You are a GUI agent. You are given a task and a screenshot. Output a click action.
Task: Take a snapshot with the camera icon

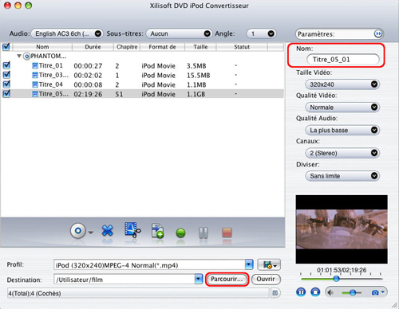coord(375,292)
